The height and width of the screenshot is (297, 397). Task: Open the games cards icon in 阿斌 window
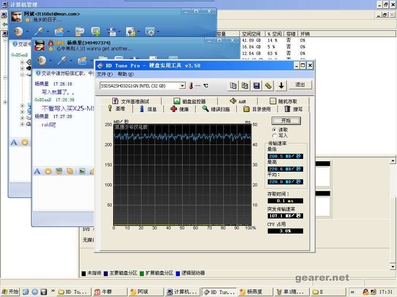pyautogui.click(x=130, y=32)
